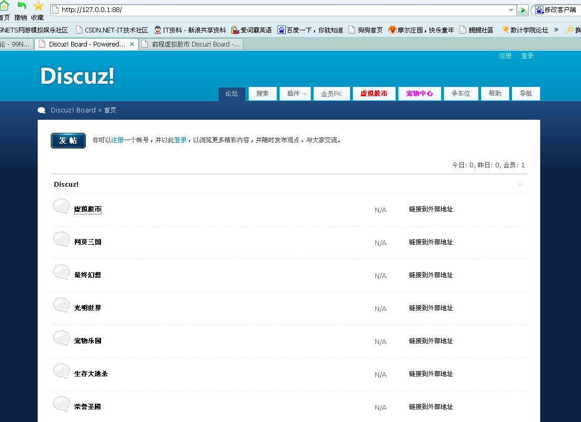
Task: Open the 最终幻想 forum link
Action: 87,275
